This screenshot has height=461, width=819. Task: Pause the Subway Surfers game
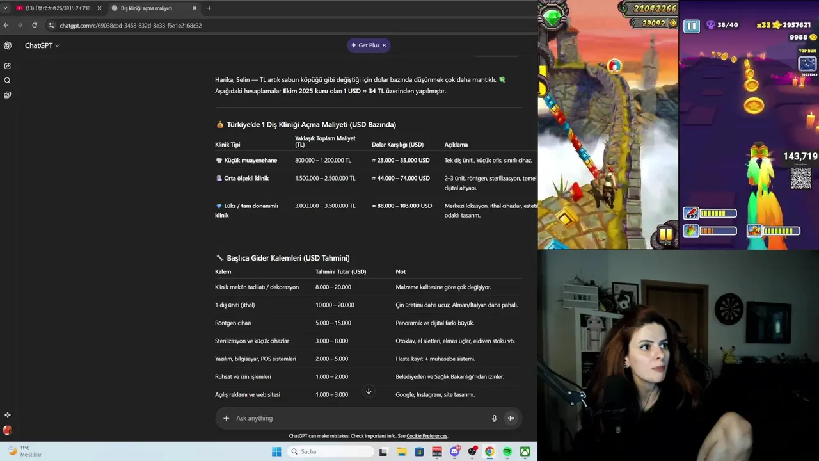pos(692,26)
